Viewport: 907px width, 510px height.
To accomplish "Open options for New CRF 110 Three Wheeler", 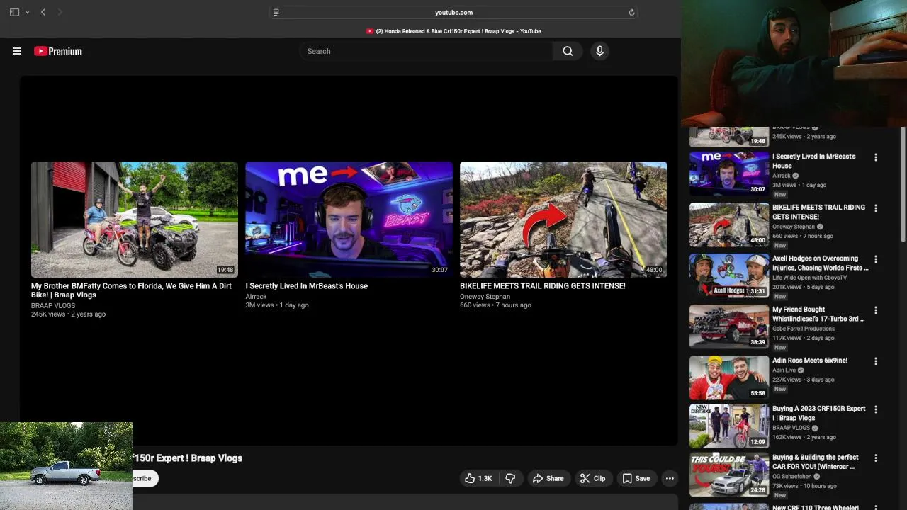I will 876,507.
